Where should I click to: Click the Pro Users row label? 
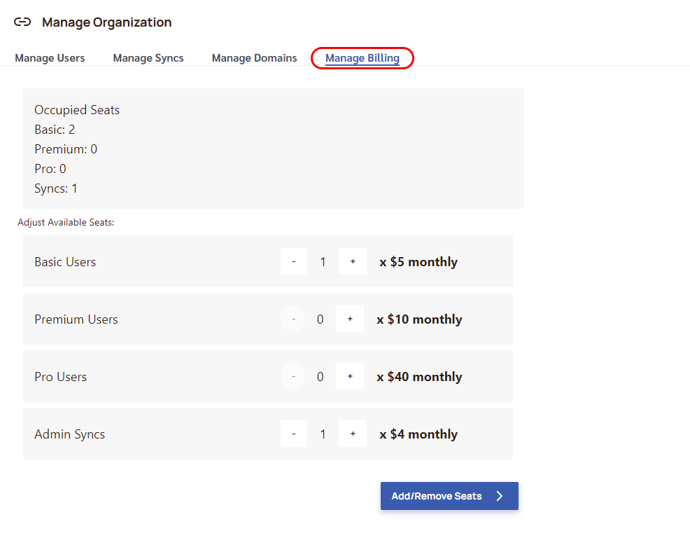61,377
